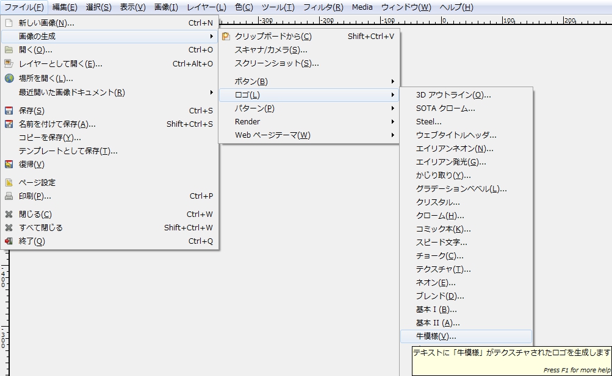Click the X icon beside すべて閉じる

[9, 227]
